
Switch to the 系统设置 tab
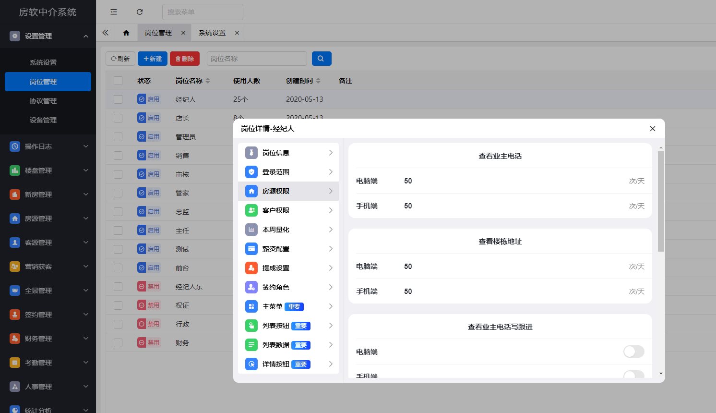[x=212, y=33]
